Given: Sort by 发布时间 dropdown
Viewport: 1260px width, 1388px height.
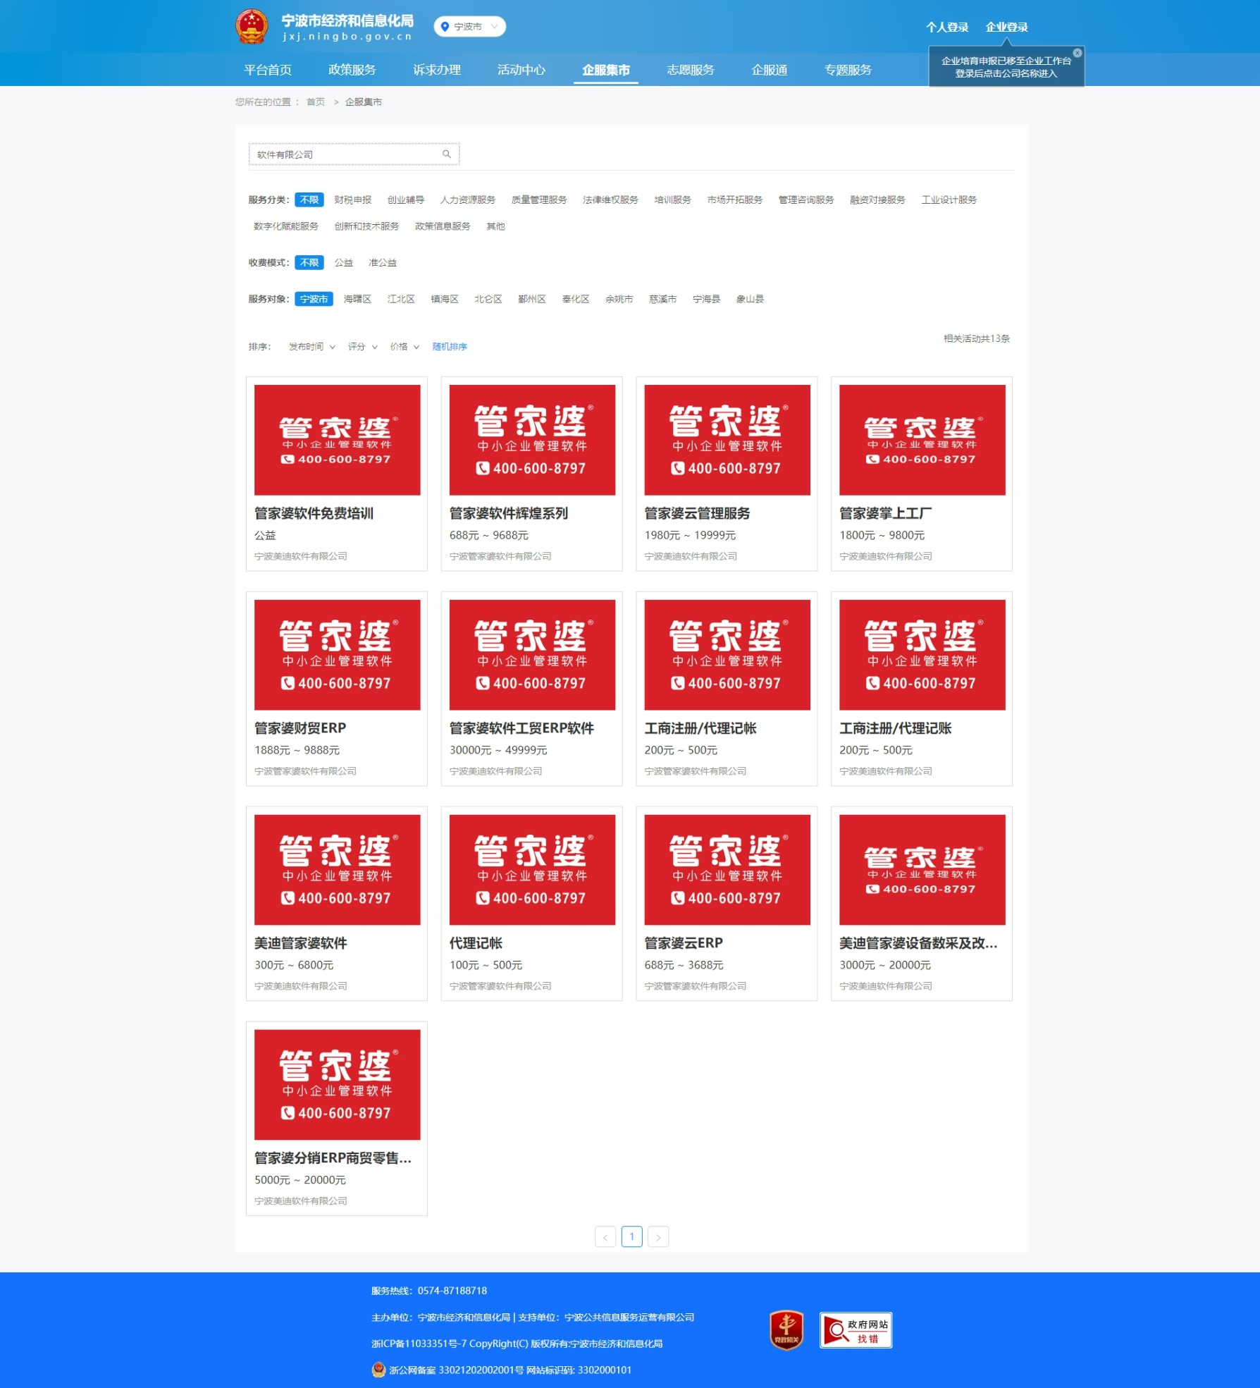Looking at the screenshot, I should [311, 347].
